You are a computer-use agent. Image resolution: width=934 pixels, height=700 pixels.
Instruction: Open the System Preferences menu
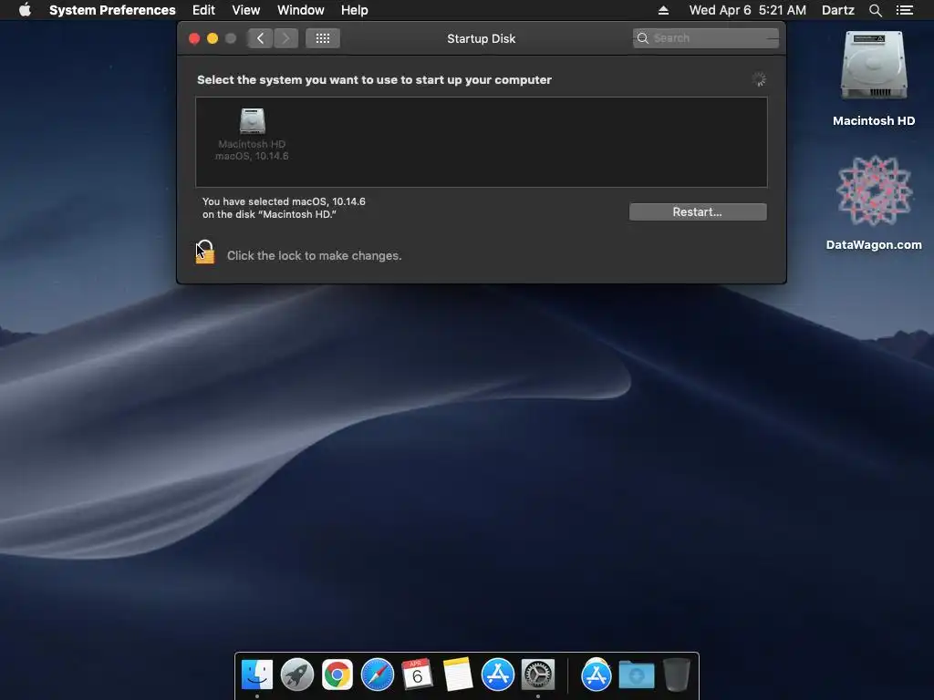click(x=112, y=10)
